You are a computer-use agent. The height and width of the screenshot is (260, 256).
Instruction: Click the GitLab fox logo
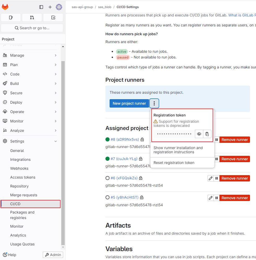tap(5, 7)
